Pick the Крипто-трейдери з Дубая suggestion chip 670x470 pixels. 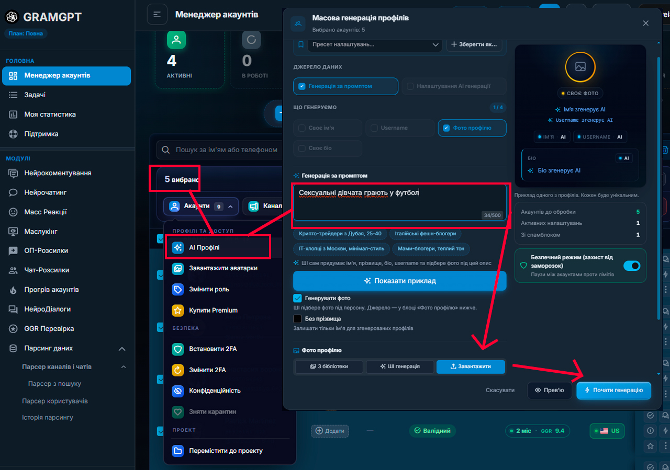[340, 234]
